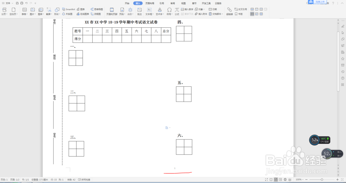The width and height of the screenshot is (346, 183).
Task: Adjust the zoom slider handle
Action: pyautogui.click(x=322, y=180)
